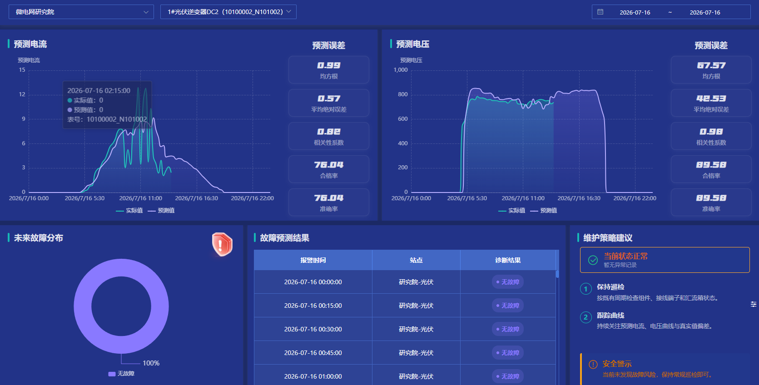This screenshot has height=385, width=759.
Task: Click the 89.58 合格率 card
Action: (711, 169)
